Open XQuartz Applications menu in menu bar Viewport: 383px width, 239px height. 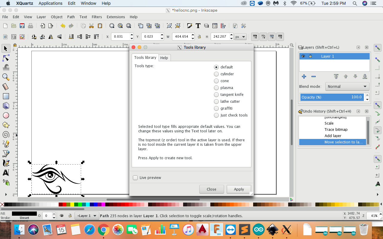coord(50,3)
